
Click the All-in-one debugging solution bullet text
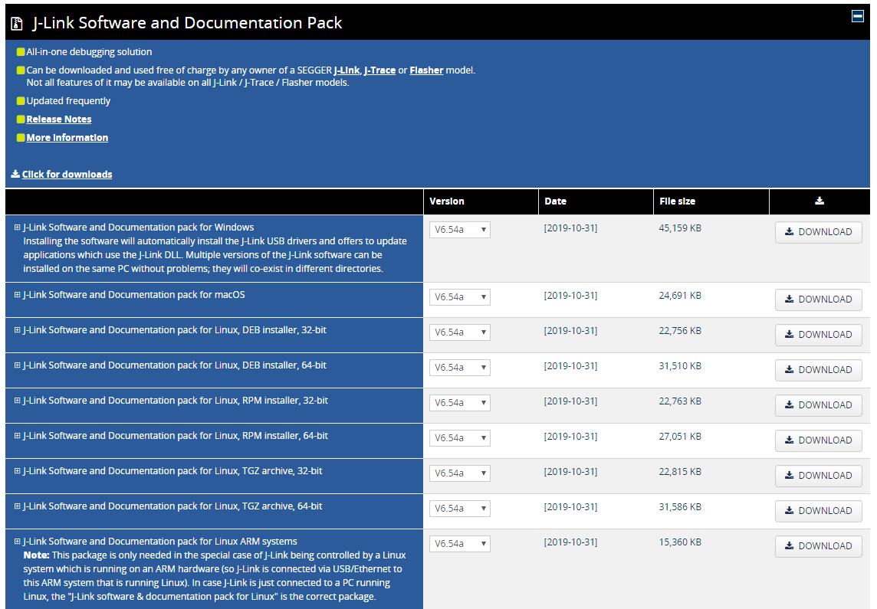coord(89,52)
